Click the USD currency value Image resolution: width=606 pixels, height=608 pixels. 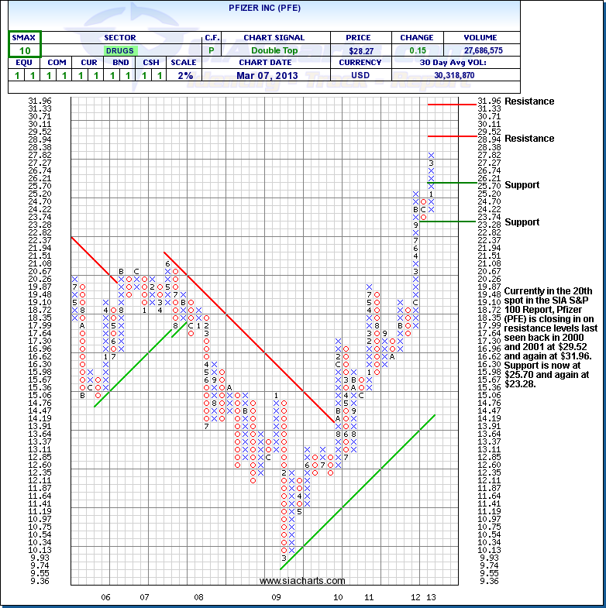[359, 76]
